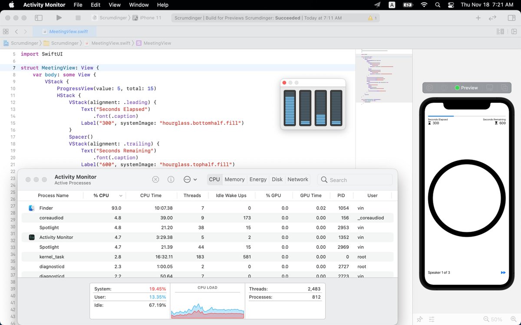Click the green Preview label button
This screenshot has width=521, height=325.
(466, 88)
